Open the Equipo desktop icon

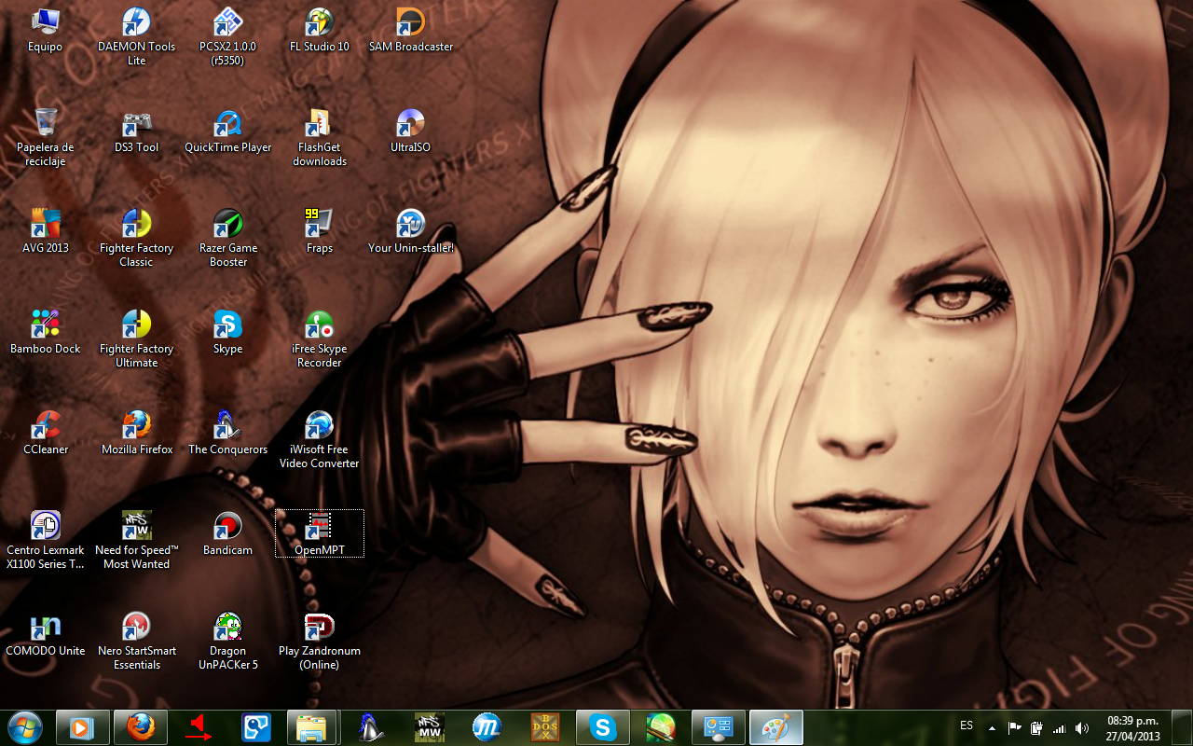pyautogui.click(x=45, y=30)
